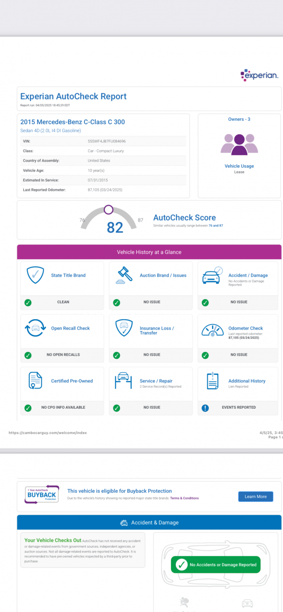Click the Odometer Check link

[246, 328]
